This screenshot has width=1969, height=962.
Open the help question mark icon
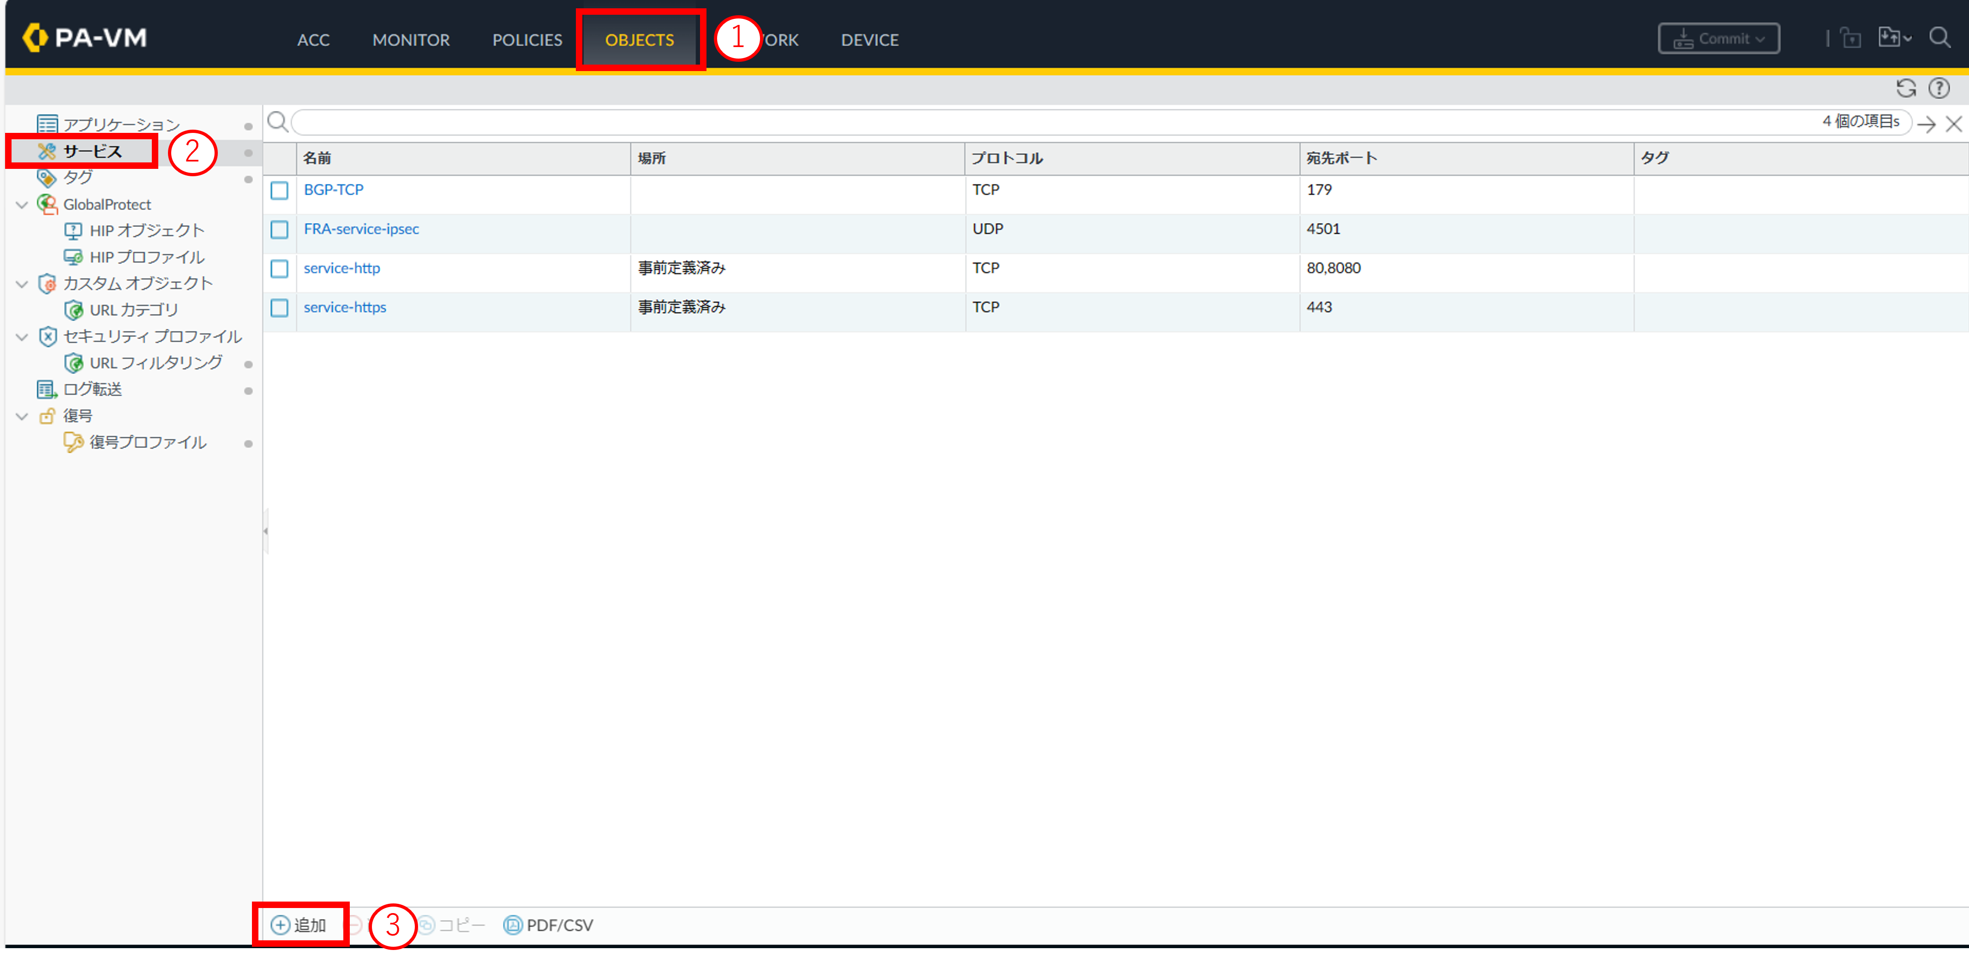1939,89
